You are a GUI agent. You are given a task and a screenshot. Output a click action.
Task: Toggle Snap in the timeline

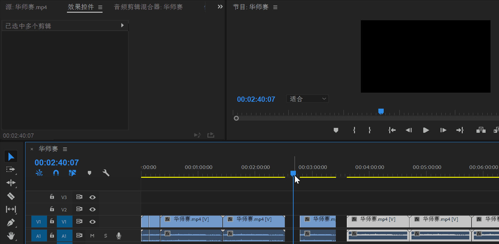tap(56, 173)
